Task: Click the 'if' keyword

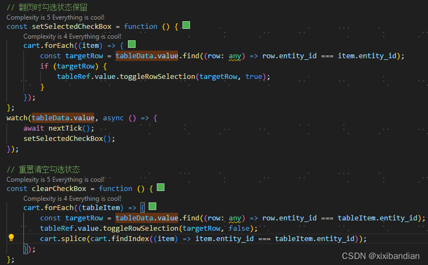Action: pos(44,66)
